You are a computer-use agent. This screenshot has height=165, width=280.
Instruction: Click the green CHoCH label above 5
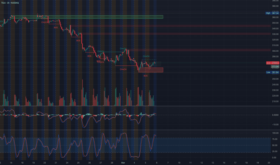tap(146, 56)
